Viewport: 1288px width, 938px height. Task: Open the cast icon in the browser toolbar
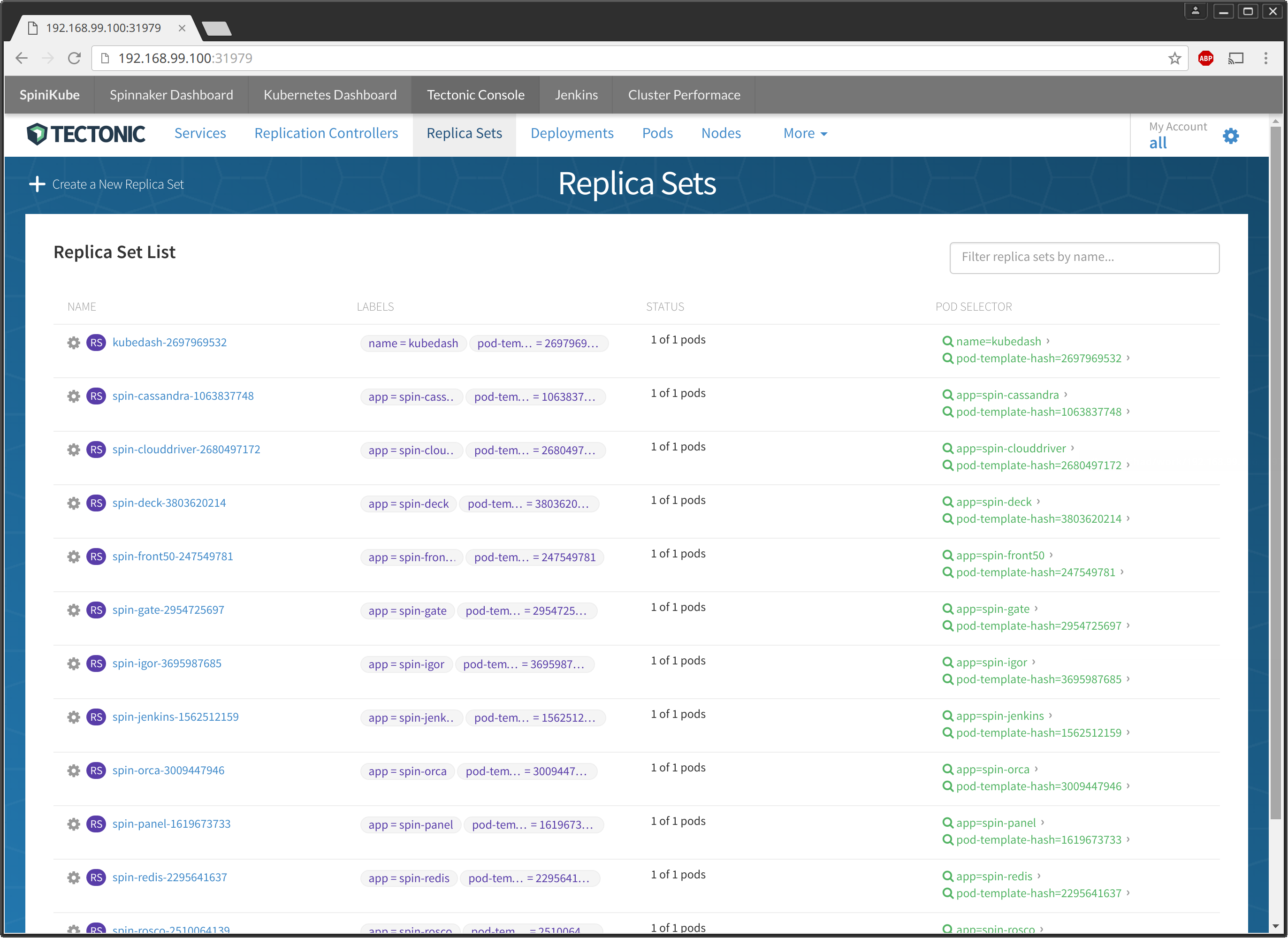tap(1236, 58)
